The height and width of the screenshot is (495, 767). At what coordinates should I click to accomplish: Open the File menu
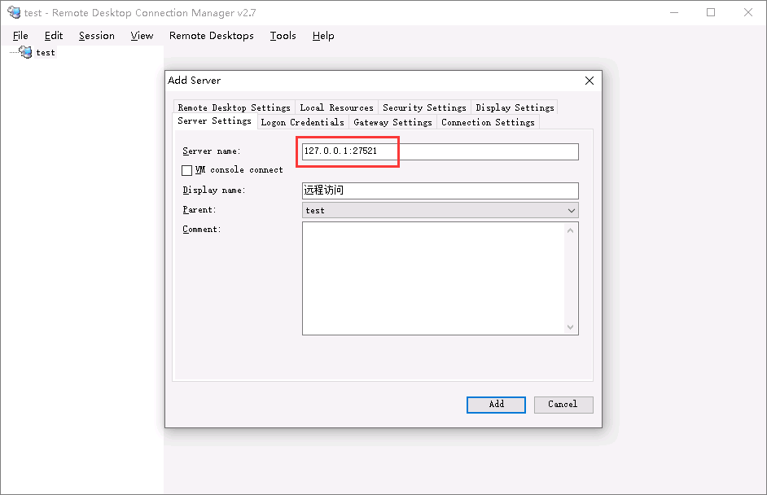coord(20,36)
